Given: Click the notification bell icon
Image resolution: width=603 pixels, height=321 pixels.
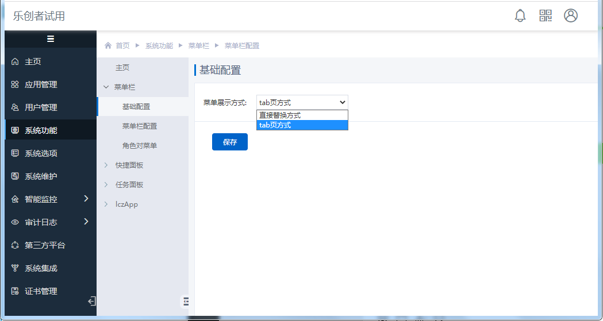Looking at the screenshot, I should pyautogui.click(x=520, y=16).
